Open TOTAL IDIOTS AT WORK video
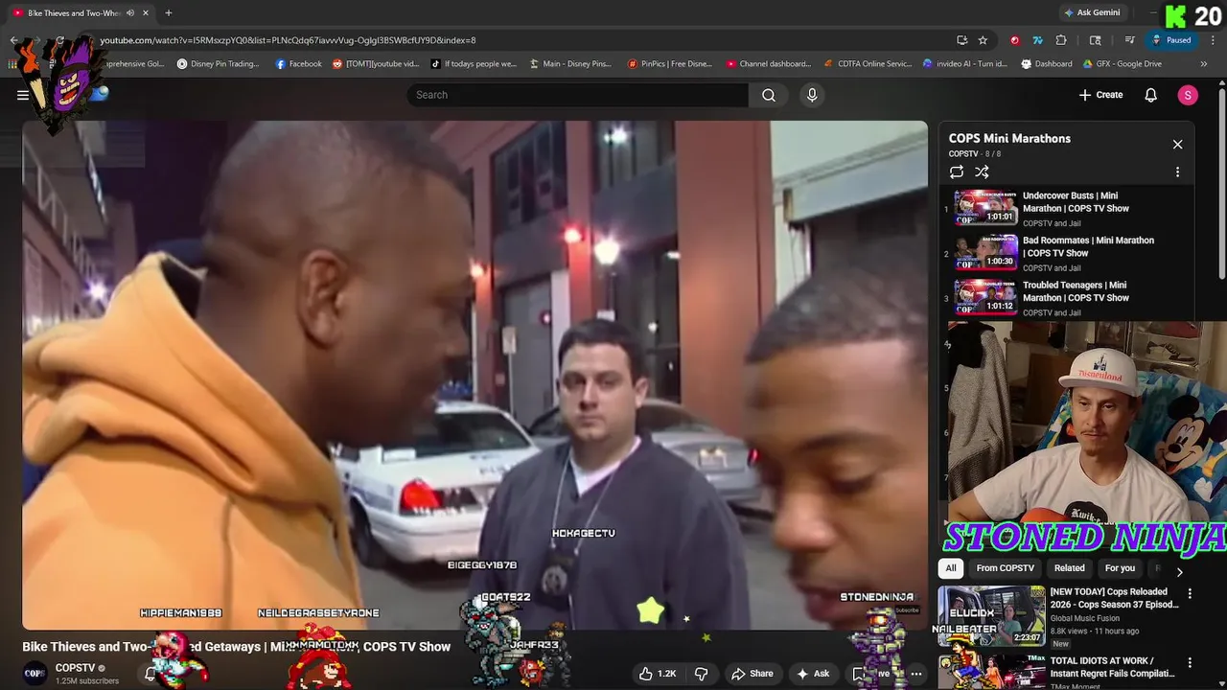 1114,667
